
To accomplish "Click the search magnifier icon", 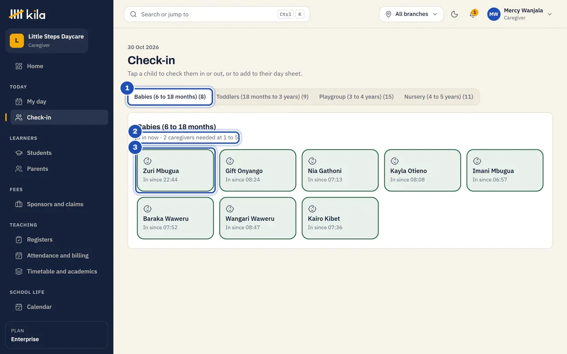I will click(133, 14).
